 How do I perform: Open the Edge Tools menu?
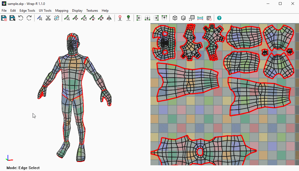pyautogui.click(x=27, y=11)
